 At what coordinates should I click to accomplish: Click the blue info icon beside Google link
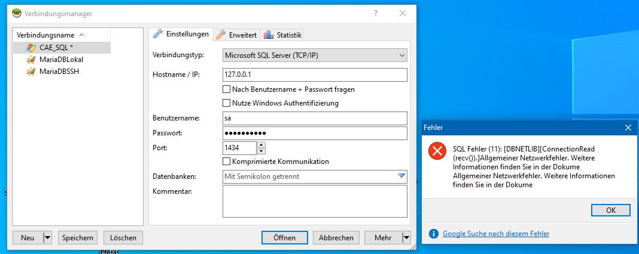point(434,234)
